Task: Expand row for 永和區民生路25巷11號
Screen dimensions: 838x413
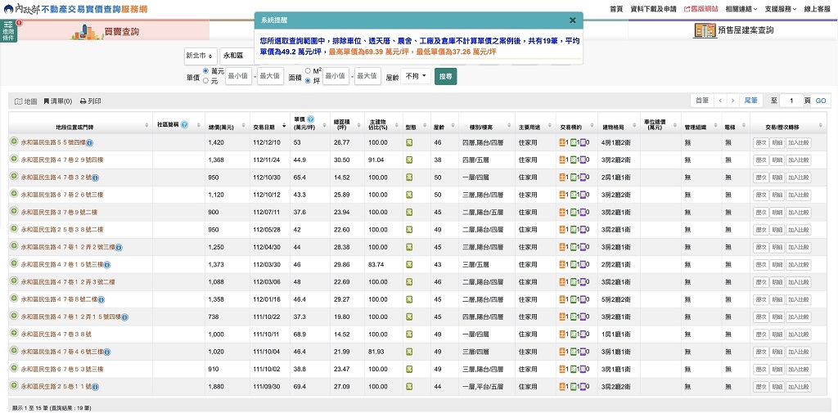Action: coord(14,386)
